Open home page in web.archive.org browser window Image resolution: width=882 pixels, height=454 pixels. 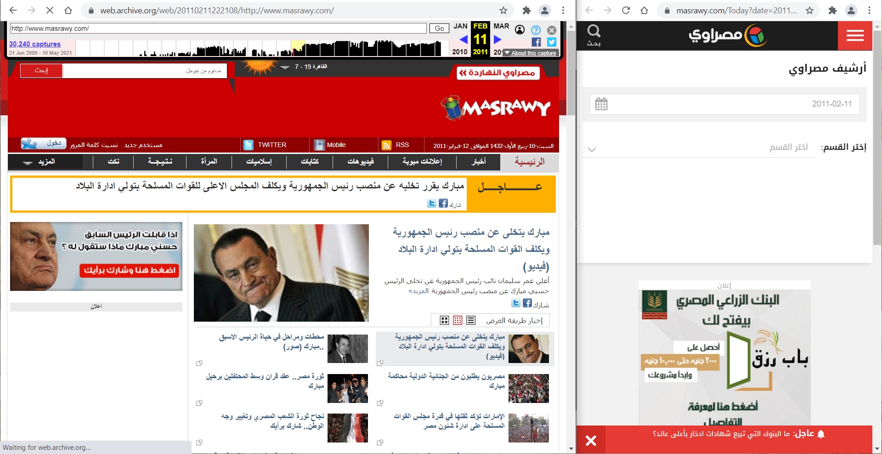[x=68, y=10]
